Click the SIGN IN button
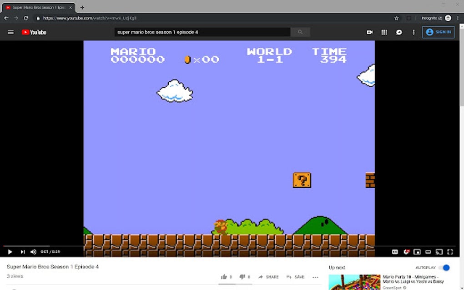464x290 pixels. pos(438,32)
